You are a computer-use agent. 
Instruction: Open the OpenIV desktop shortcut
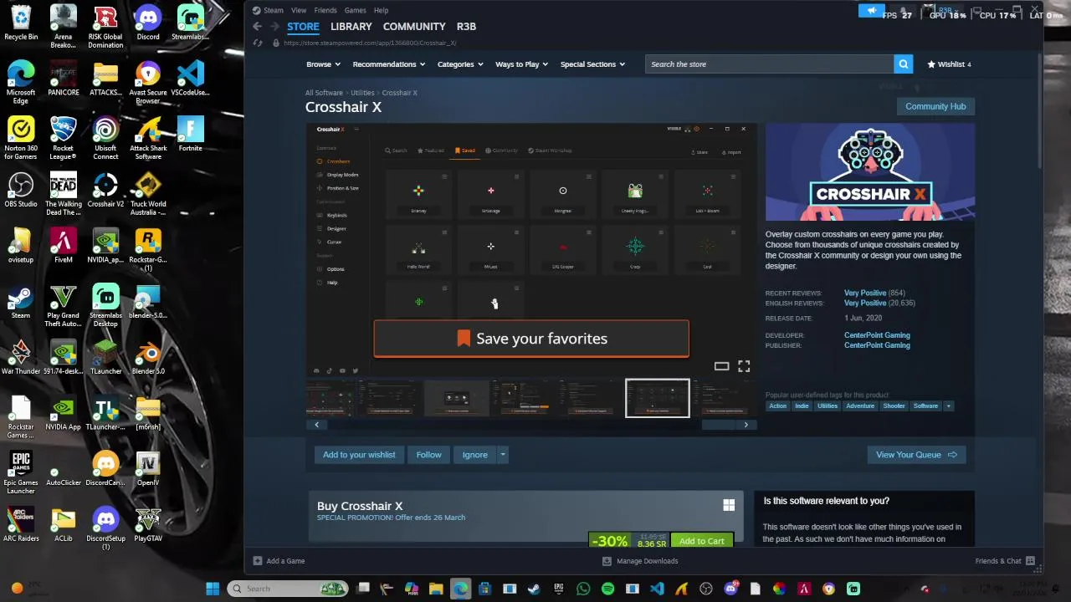[x=148, y=470]
